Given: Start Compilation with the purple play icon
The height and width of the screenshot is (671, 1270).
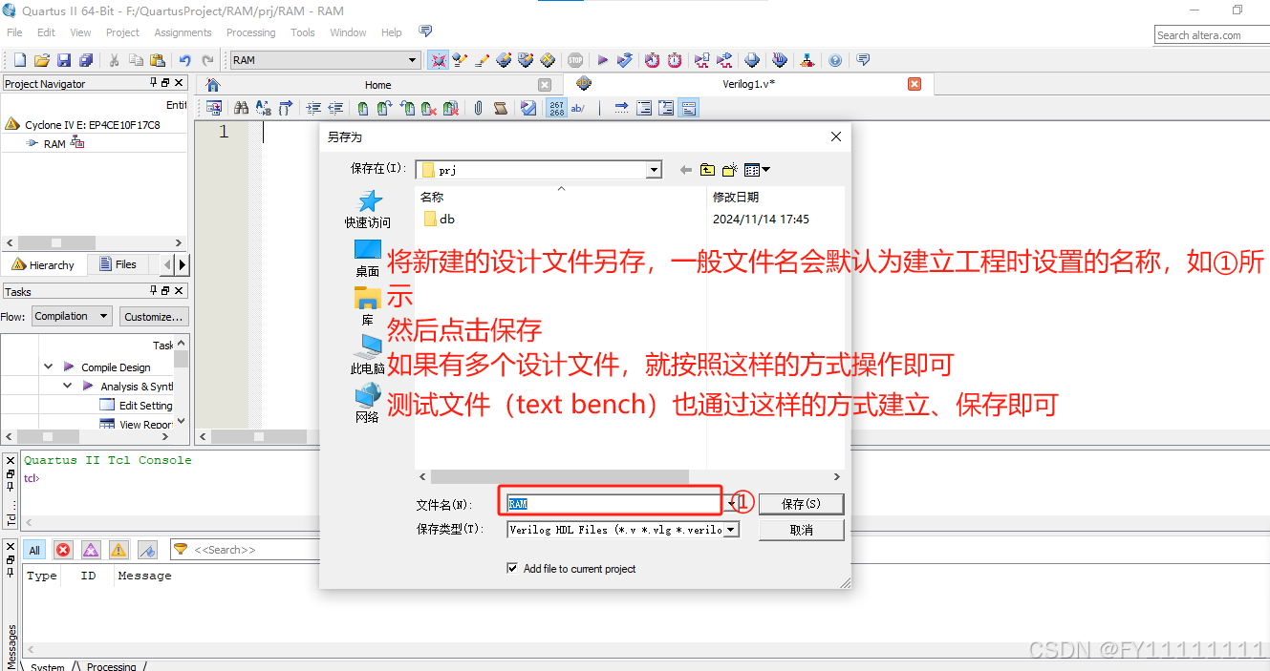Looking at the screenshot, I should tap(602, 60).
